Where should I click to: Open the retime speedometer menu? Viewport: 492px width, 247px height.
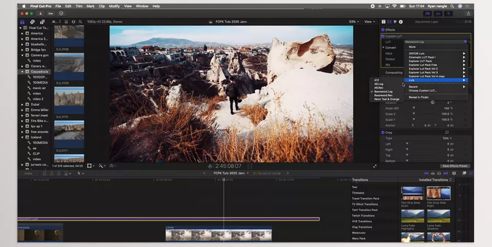[113, 166]
